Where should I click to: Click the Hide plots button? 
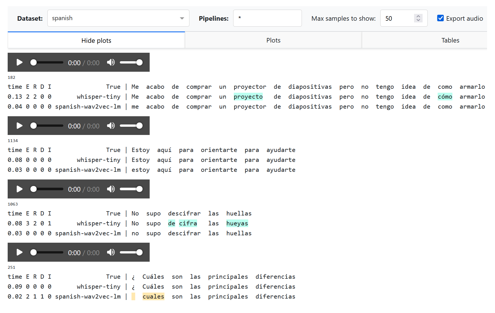coord(96,40)
